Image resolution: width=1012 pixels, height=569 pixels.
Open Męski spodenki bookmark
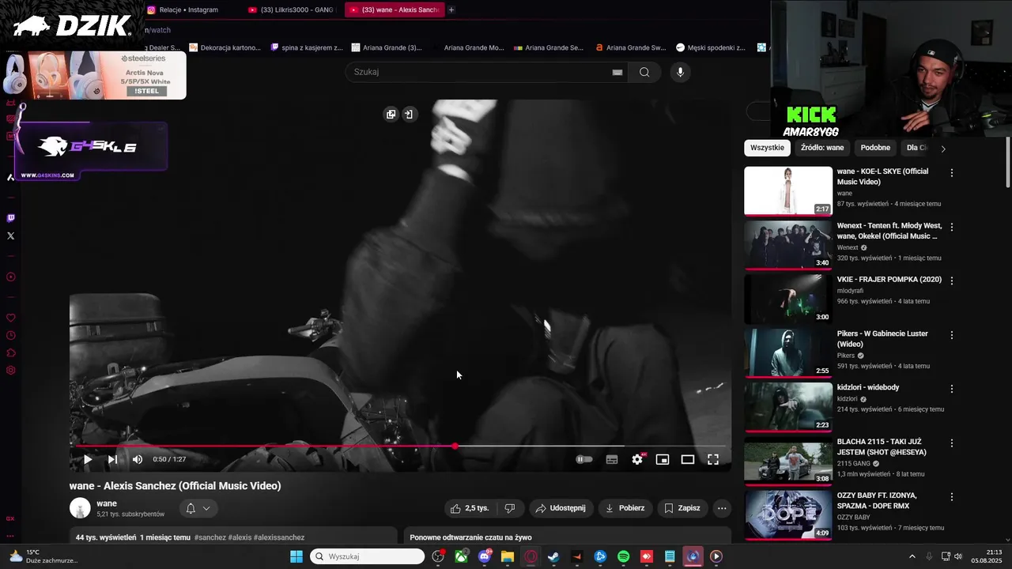tap(710, 47)
